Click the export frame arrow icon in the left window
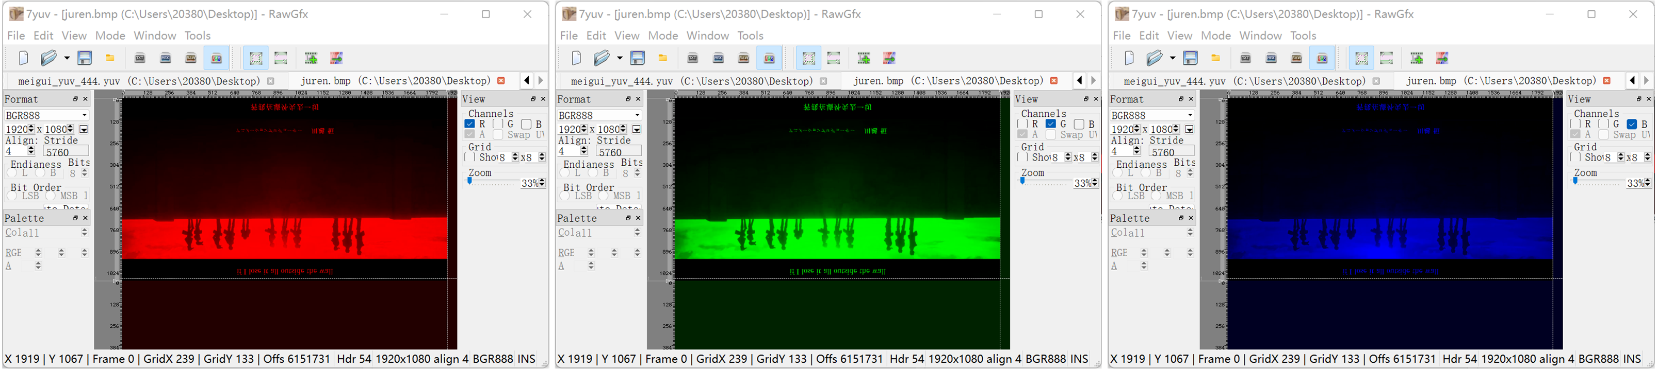The width and height of the screenshot is (1657, 369). 336,58
